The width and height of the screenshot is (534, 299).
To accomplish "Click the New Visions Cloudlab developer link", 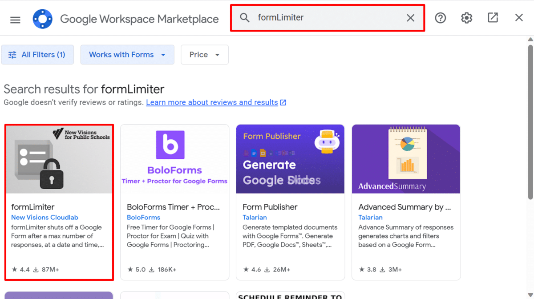I will pyautogui.click(x=44, y=218).
